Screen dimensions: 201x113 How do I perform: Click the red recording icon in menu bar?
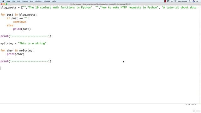coord(165,1)
